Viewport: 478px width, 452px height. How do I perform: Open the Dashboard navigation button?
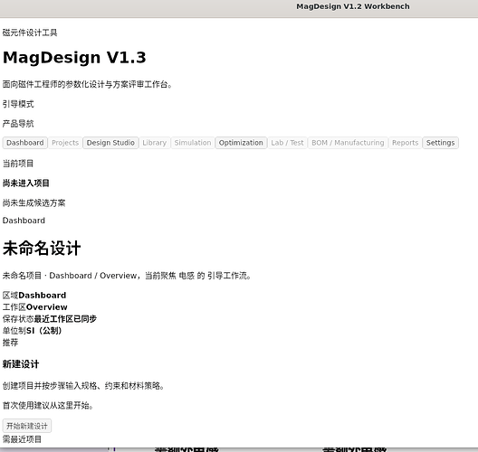[x=25, y=143]
